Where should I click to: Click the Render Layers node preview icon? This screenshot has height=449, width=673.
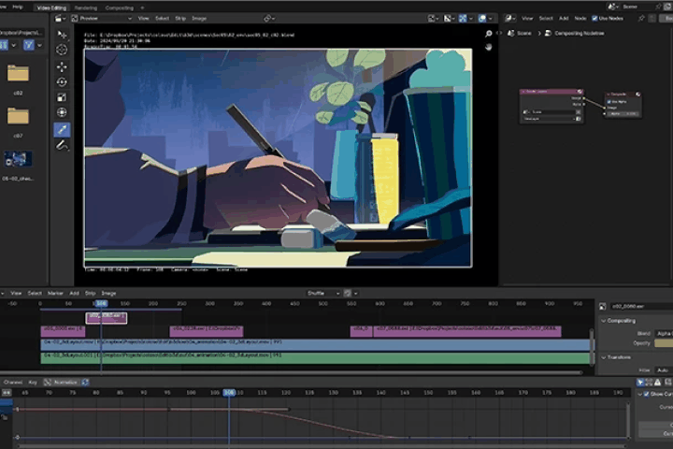click(580, 92)
